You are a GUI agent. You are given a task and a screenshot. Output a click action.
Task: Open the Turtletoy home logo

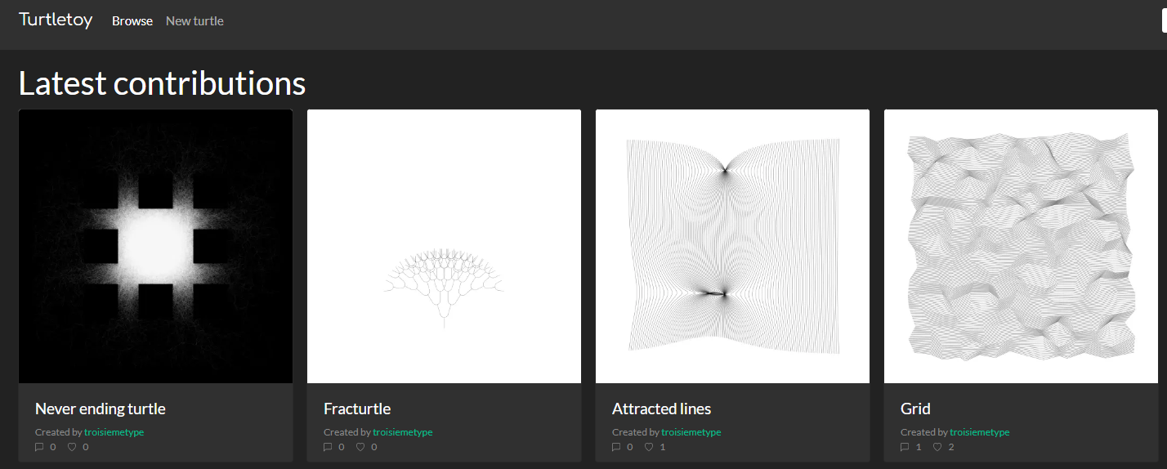click(x=56, y=20)
